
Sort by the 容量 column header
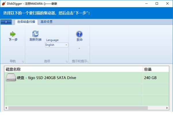click(156, 69)
